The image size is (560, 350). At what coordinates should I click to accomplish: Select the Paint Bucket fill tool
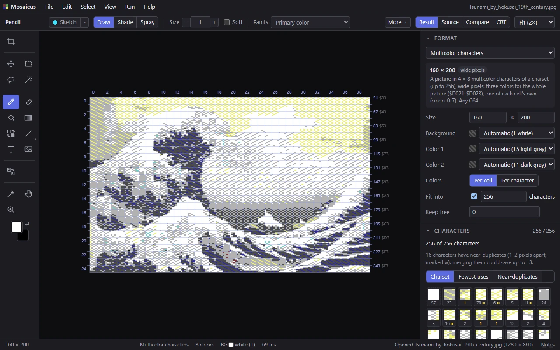(11, 118)
